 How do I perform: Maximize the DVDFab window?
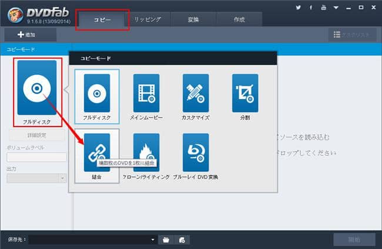[361, 8]
